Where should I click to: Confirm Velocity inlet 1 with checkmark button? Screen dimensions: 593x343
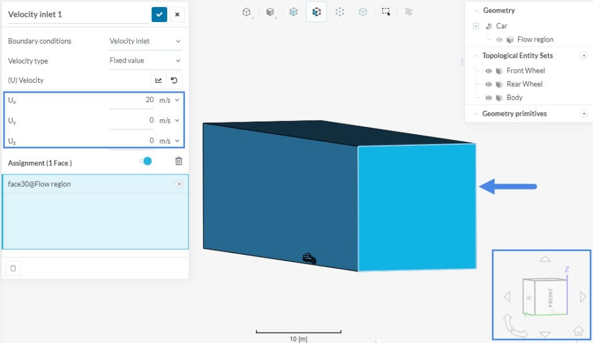click(x=159, y=14)
